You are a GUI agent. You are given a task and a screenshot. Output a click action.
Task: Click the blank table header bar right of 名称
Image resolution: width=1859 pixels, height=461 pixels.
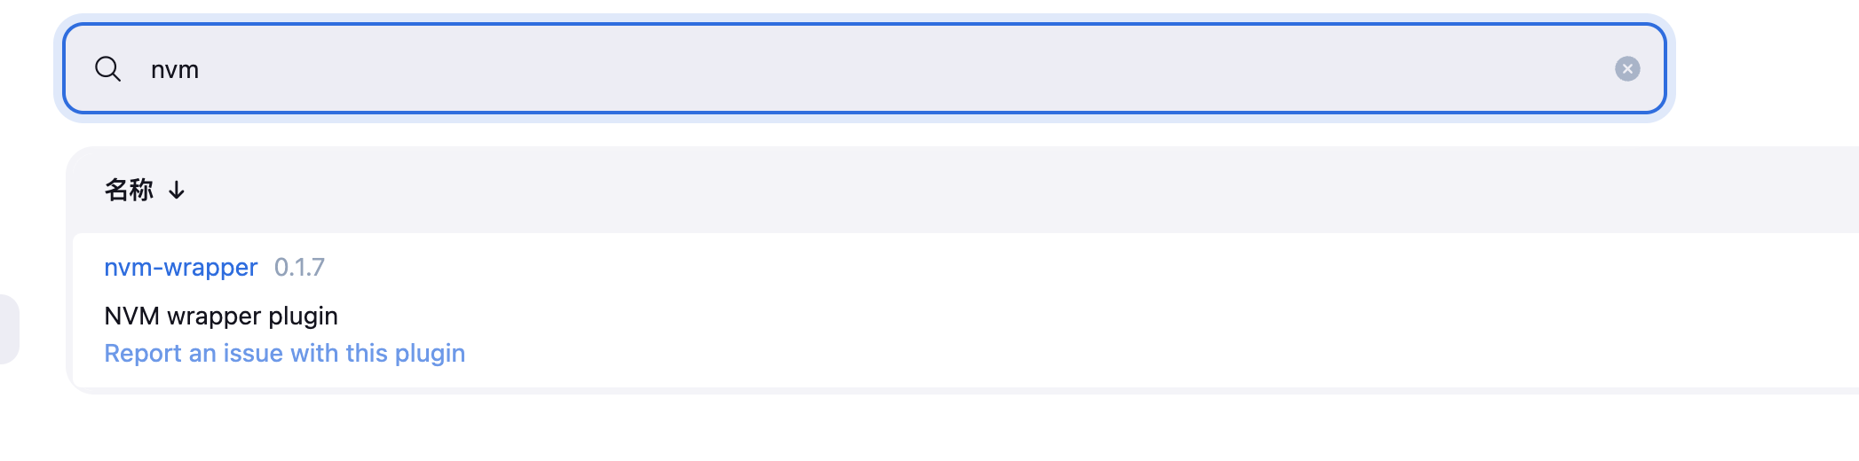pos(1021,190)
